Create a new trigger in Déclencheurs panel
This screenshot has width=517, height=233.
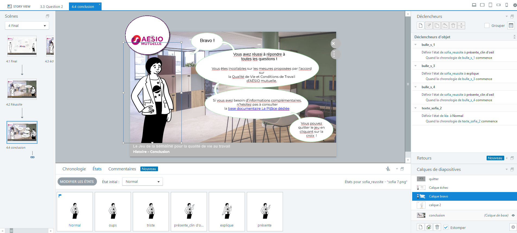(x=420, y=25)
